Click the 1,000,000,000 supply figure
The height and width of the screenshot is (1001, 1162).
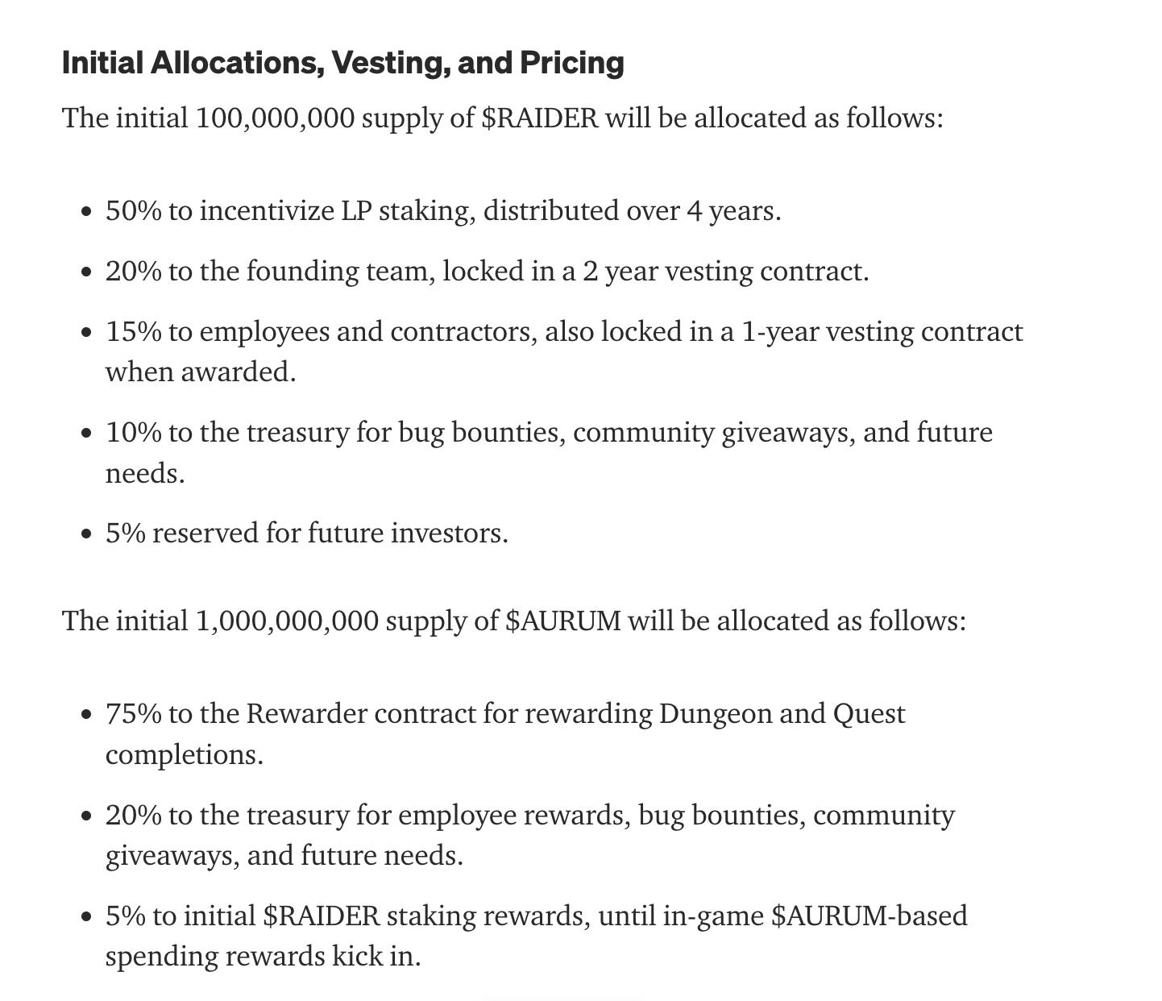[287, 621]
